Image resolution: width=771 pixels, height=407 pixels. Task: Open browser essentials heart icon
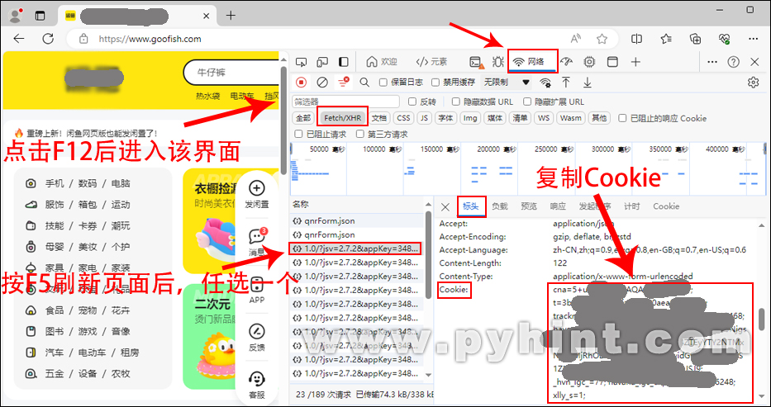click(724, 39)
